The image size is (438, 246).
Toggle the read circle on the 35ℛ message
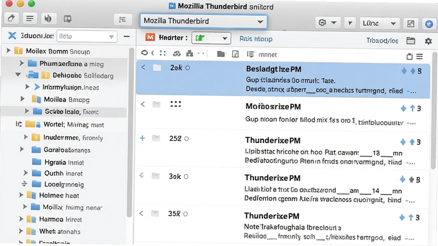pos(186,214)
